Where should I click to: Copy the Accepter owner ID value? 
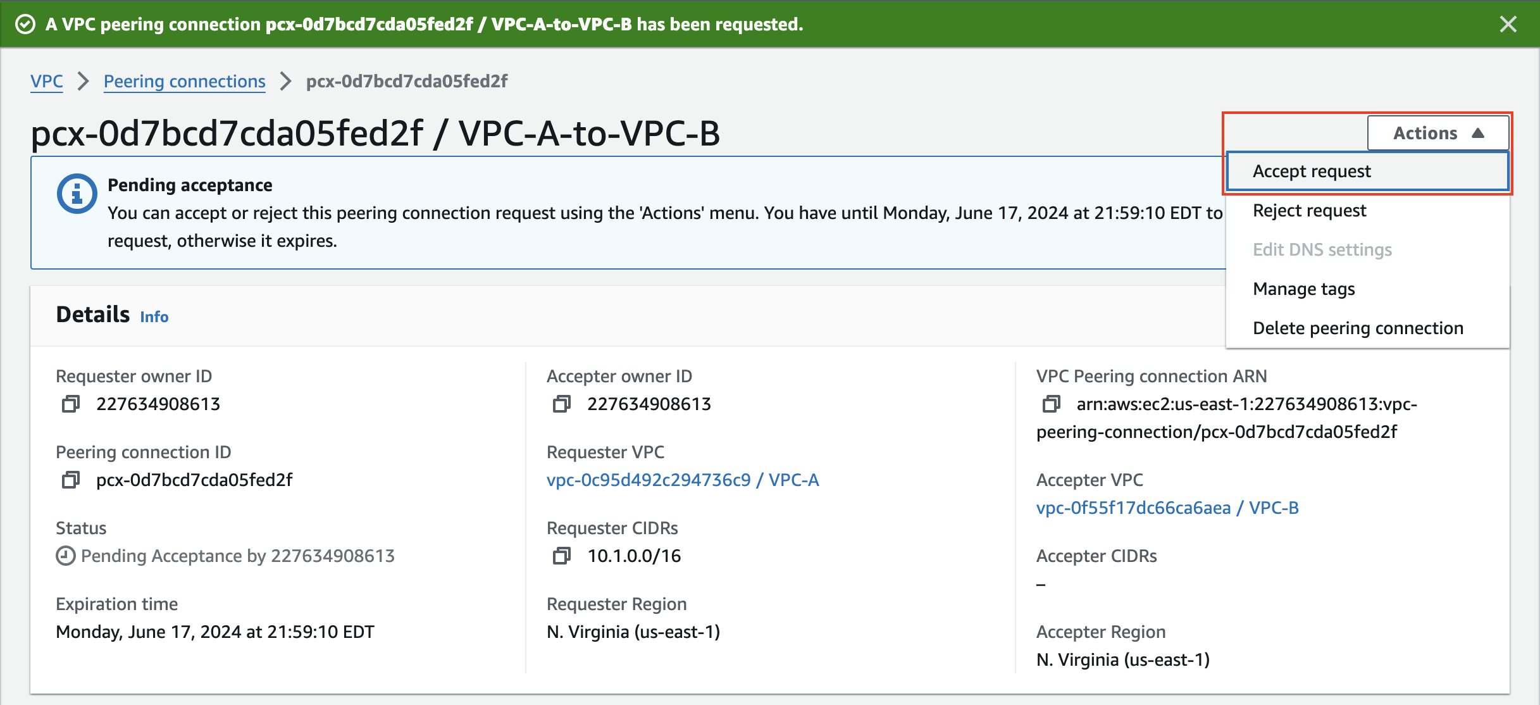561,404
